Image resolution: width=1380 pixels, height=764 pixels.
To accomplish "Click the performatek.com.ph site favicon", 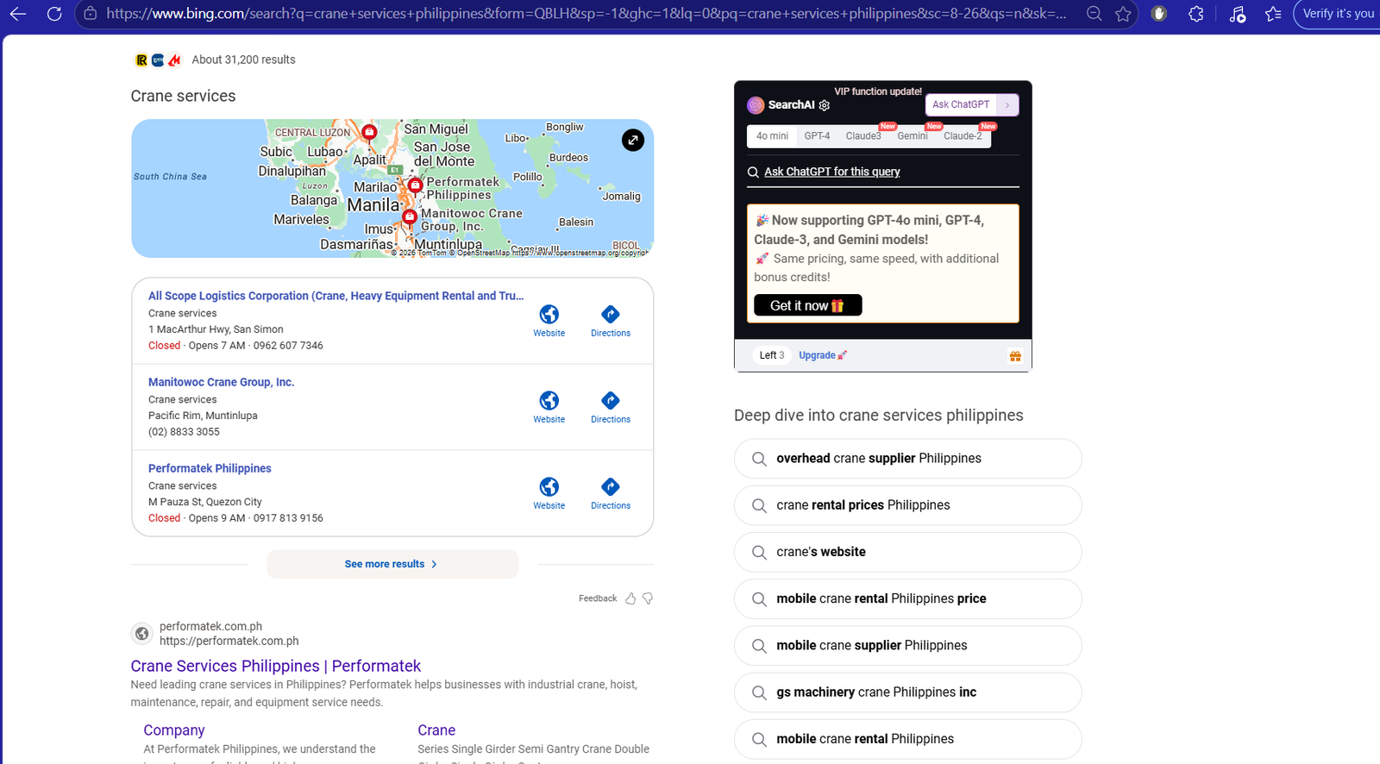I will [142, 634].
